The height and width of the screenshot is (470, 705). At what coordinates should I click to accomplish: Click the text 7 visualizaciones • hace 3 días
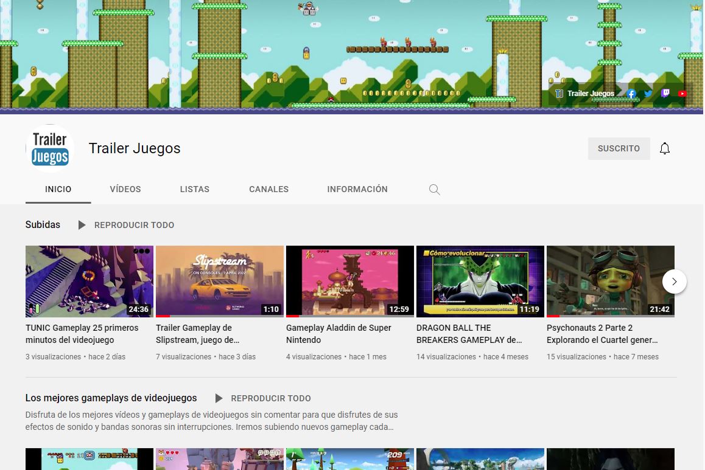[x=206, y=357]
